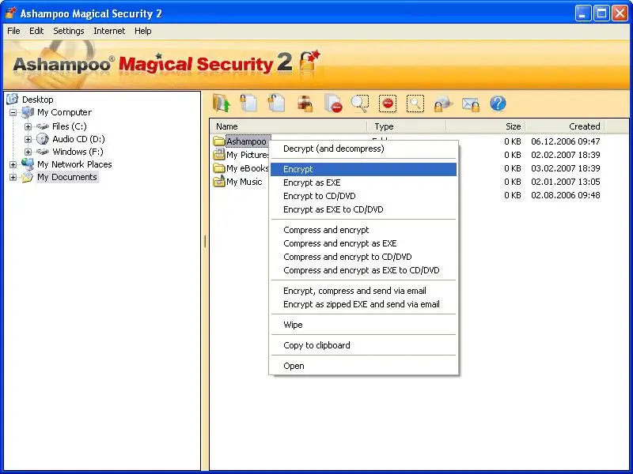Click the Desktop icon in the tree
This screenshot has width=633, height=474.
(13, 100)
